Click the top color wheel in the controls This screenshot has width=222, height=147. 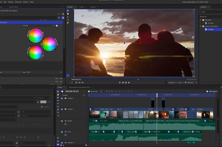click(36, 35)
